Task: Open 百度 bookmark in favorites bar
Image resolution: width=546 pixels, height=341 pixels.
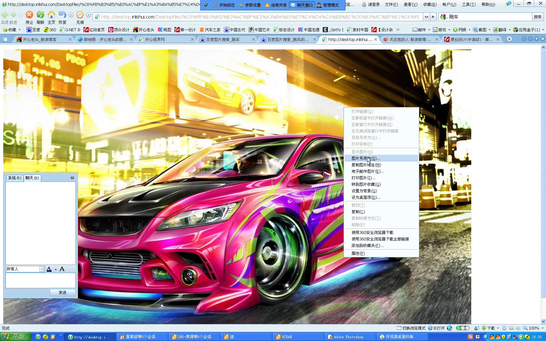Action: (33, 30)
